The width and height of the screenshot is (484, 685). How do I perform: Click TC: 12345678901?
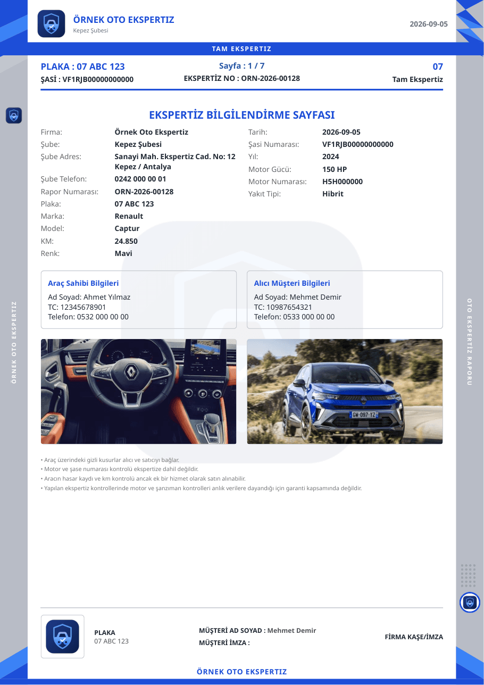tap(77, 307)
